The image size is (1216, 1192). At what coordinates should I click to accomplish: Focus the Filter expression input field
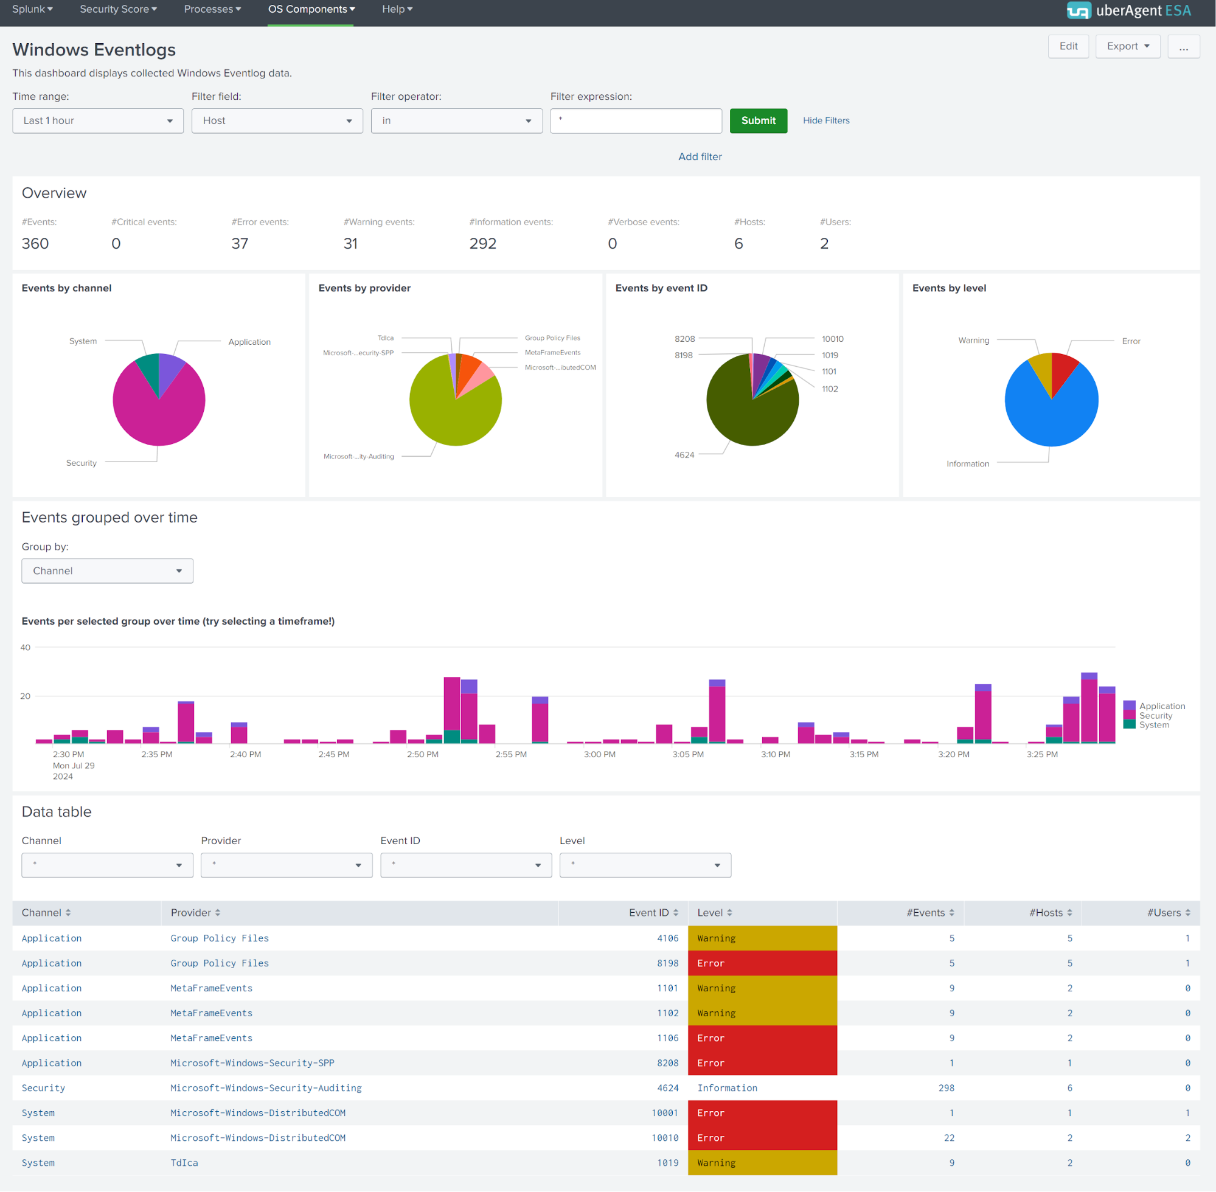[x=636, y=121]
